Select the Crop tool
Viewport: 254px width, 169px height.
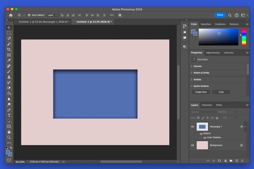(x=9, y=50)
